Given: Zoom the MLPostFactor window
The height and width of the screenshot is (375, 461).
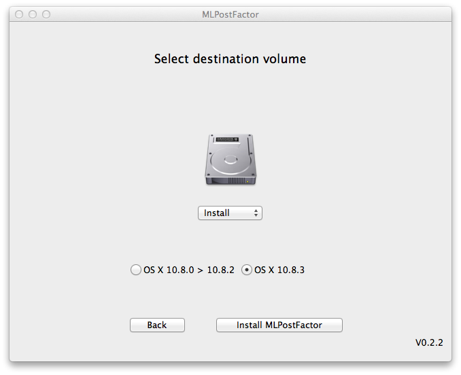Looking at the screenshot, I should tap(46, 14).
